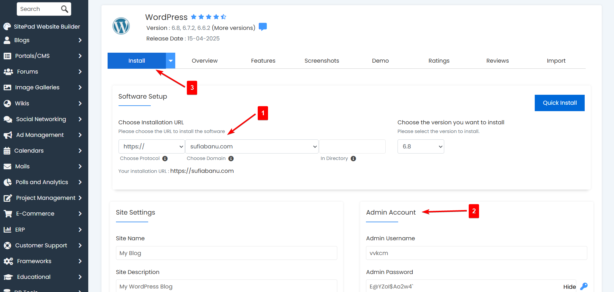614x292 pixels.
Task: Click the installation URL text https://sufiabanu.com
Action: coord(202,171)
